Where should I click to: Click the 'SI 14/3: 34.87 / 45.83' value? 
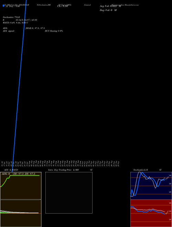point(26,20)
